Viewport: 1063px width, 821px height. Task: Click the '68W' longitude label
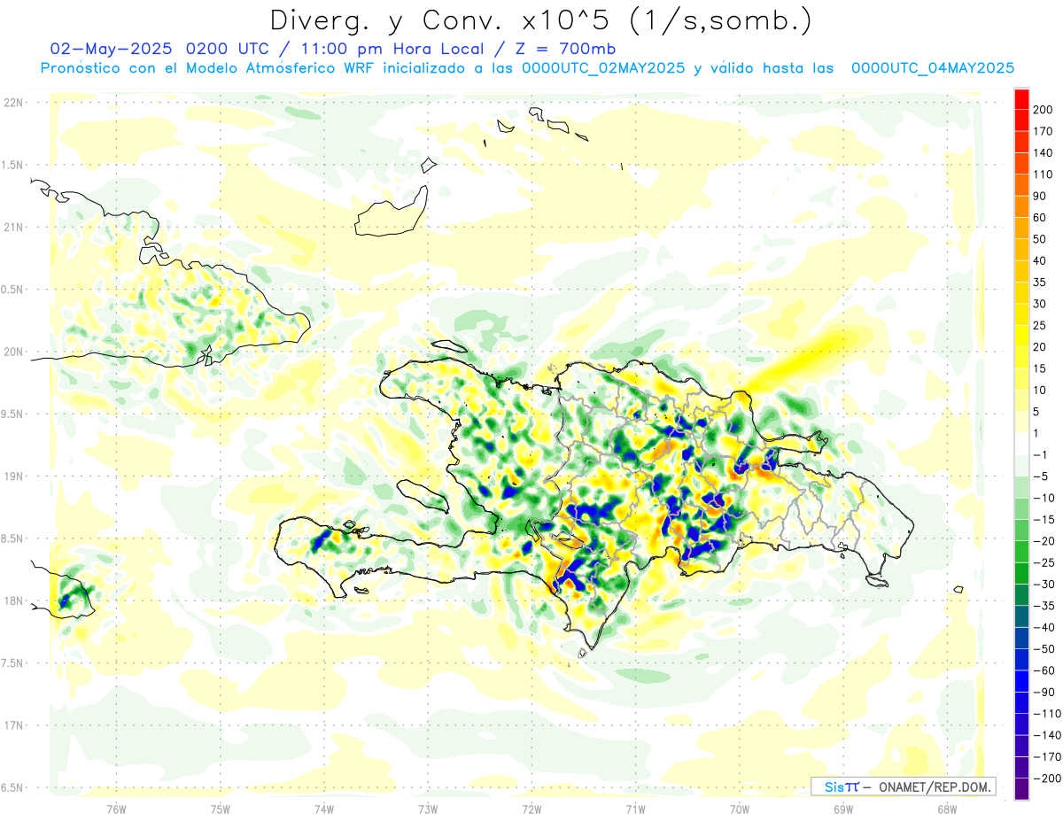click(x=947, y=809)
